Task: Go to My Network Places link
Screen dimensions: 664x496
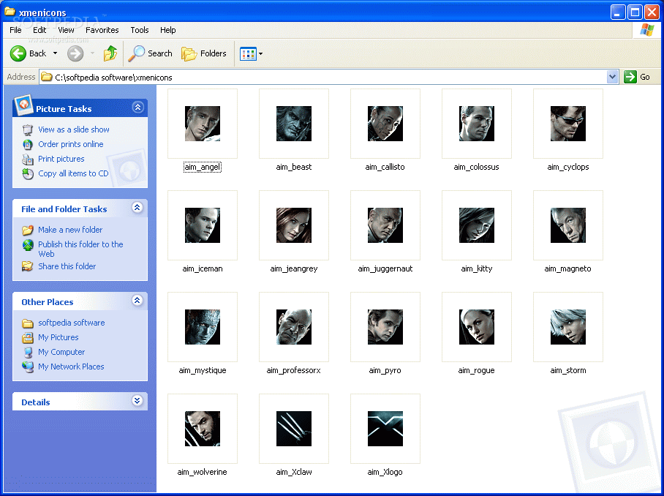Action: click(71, 367)
